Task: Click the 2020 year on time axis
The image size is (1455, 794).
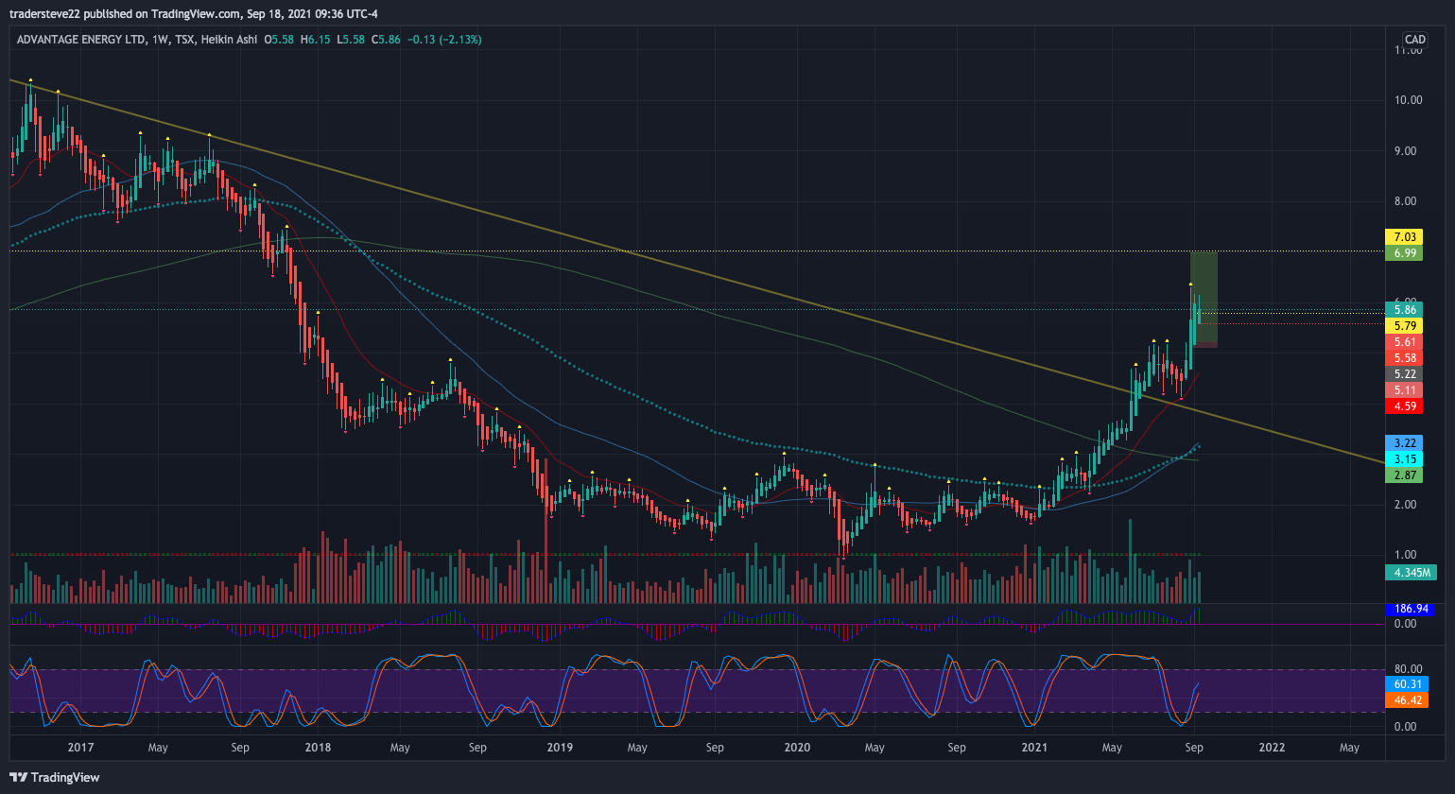Action: coord(797,748)
